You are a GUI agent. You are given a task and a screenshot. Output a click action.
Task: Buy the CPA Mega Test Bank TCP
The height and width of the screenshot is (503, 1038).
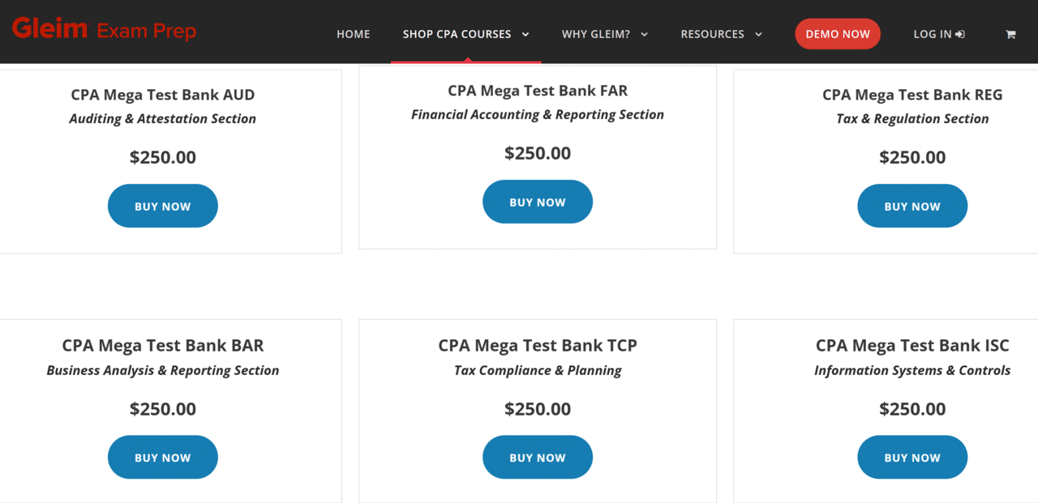click(x=538, y=457)
